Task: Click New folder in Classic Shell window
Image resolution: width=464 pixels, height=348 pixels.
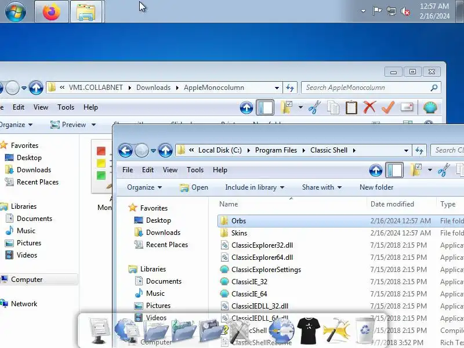Action: [376, 187]
